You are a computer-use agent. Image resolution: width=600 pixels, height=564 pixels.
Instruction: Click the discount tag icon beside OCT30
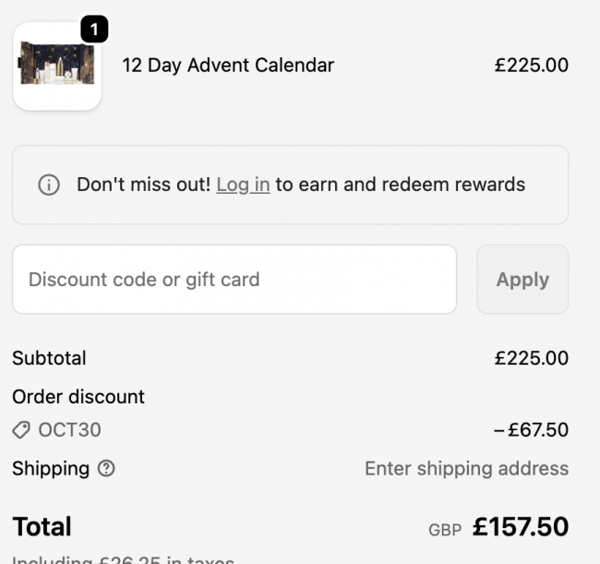[21, 430]
